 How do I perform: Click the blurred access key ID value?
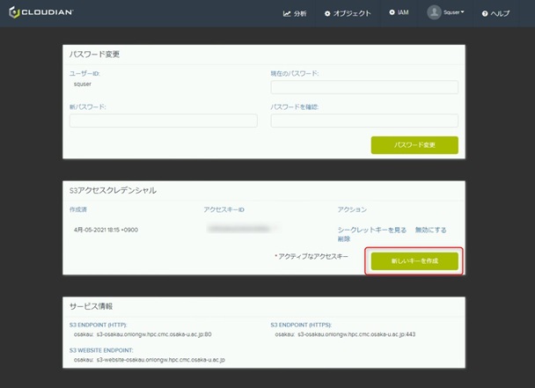click(x=243, y=230)
